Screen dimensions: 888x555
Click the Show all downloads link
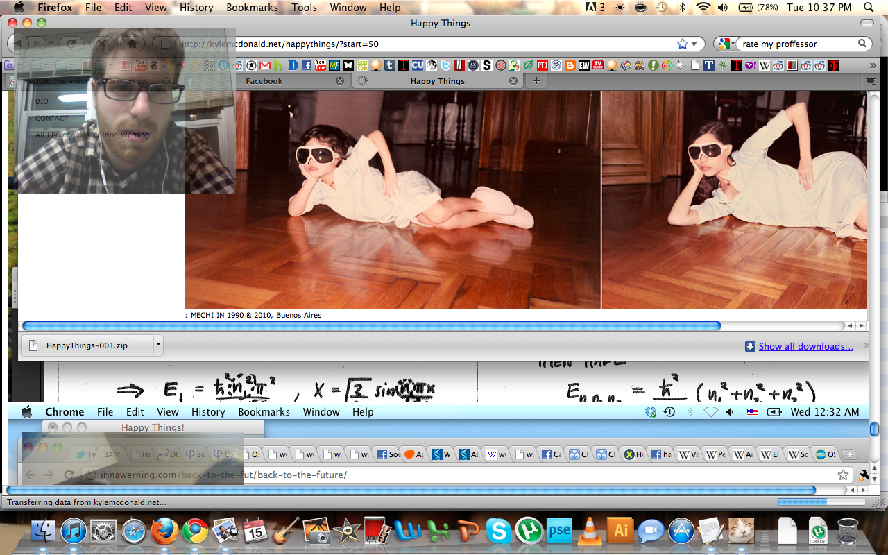coord(805,346)
